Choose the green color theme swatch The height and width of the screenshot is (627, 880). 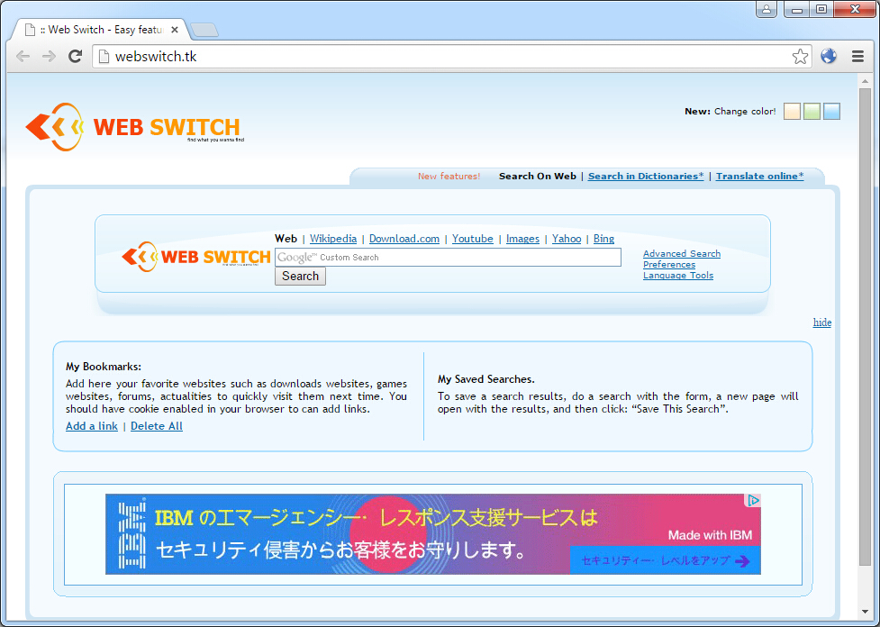[x=812, y=111]
